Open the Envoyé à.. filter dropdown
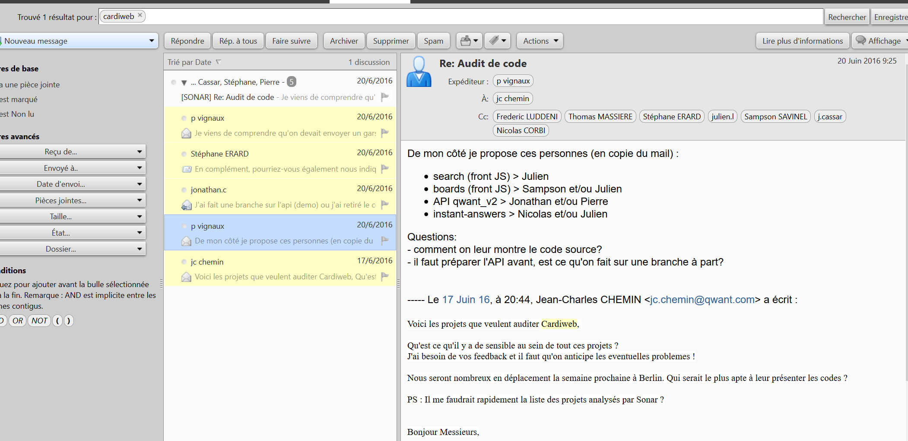The image size is (908, 441). (72, 168)
